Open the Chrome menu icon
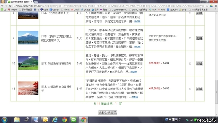The image size is (218, 123). [x=216, y=6]
